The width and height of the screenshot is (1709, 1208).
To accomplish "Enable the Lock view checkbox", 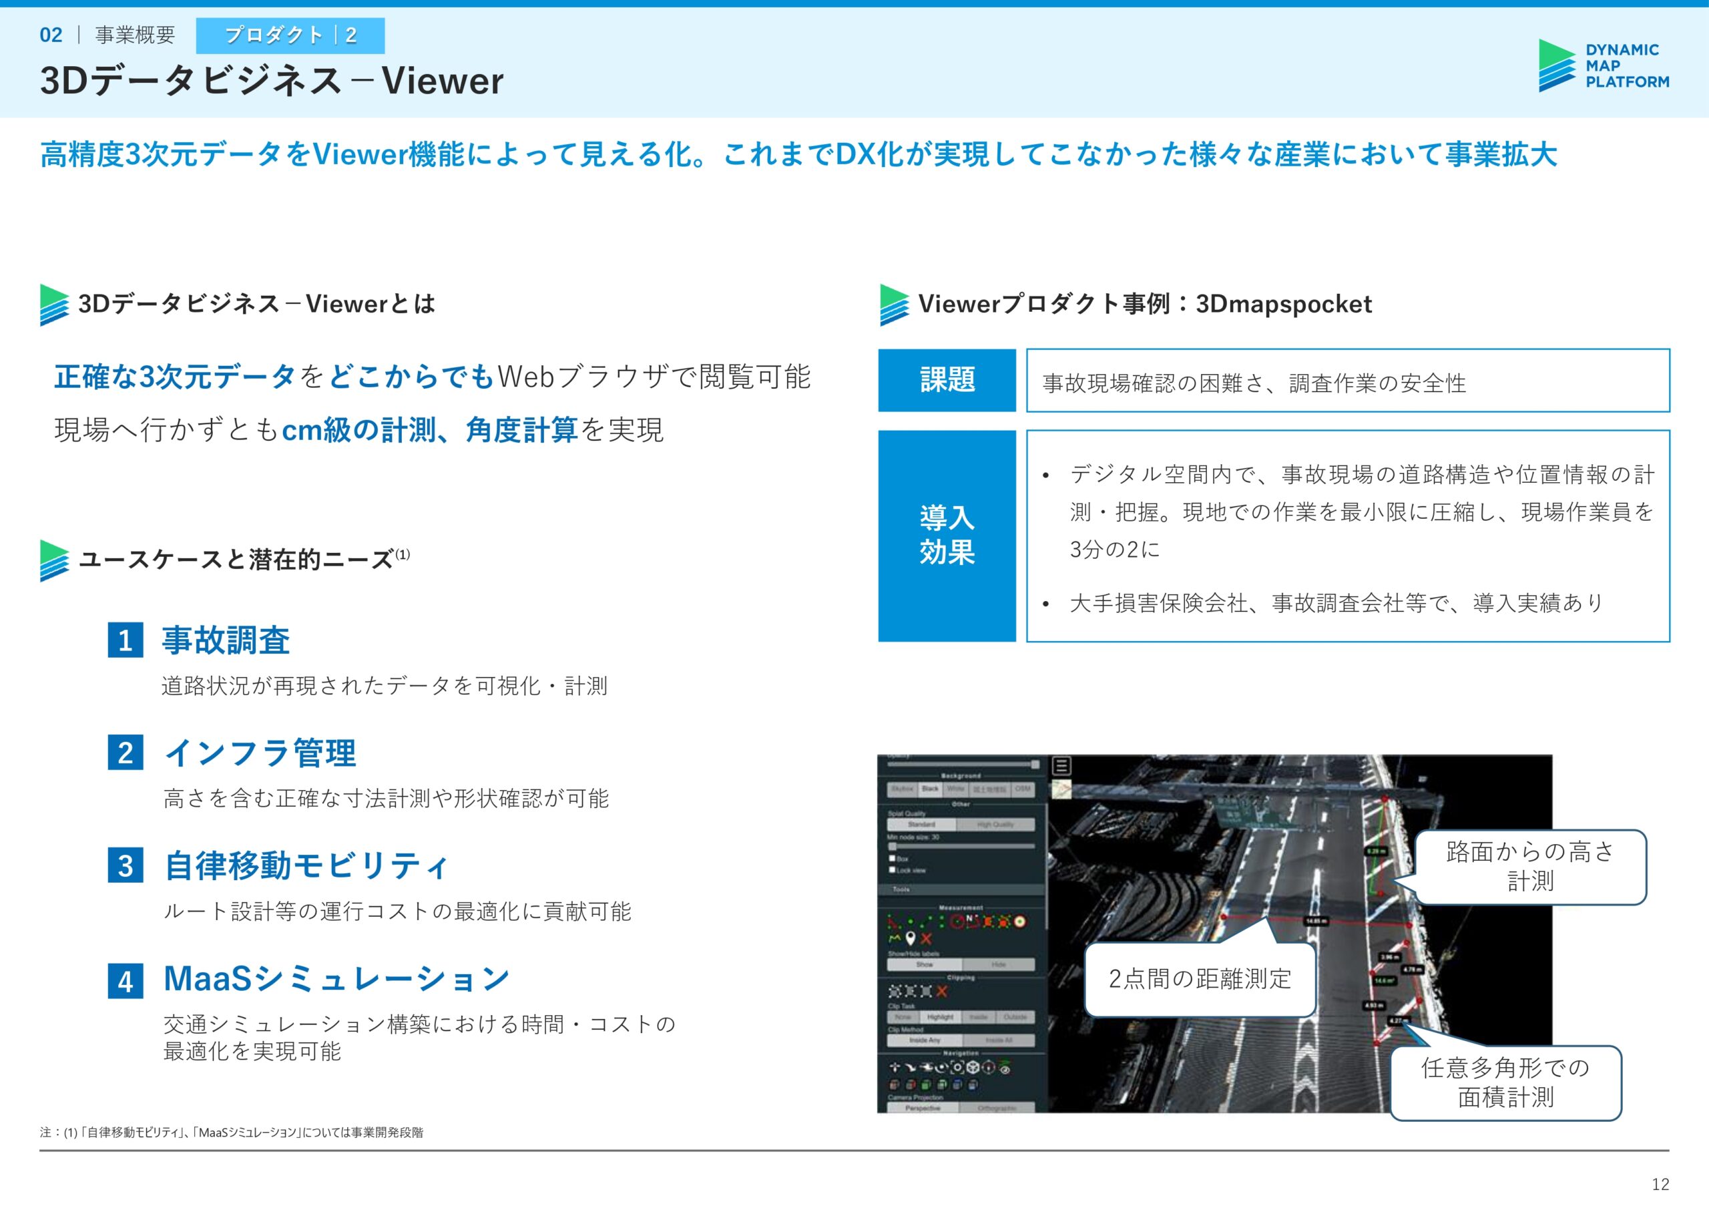I will (893, 870).
